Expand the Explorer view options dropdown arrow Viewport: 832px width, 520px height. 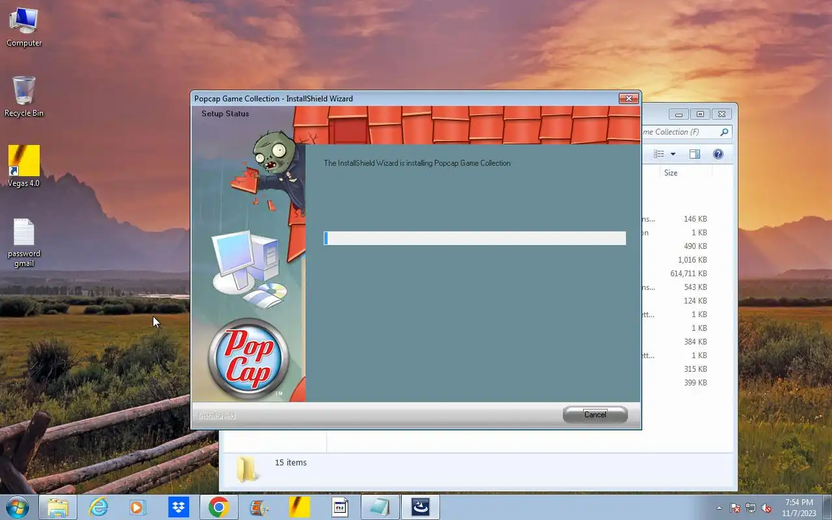[673, 154]
